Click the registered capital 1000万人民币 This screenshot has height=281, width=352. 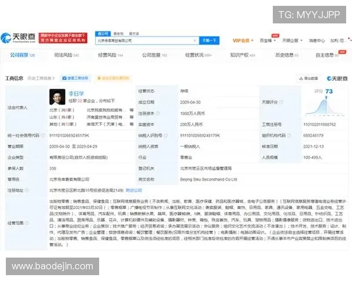[192, 114]
